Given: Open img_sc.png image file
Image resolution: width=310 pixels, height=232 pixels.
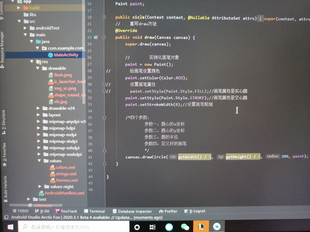Looking at the screenshot, I should pyautogui.click(x=63, y=88).
